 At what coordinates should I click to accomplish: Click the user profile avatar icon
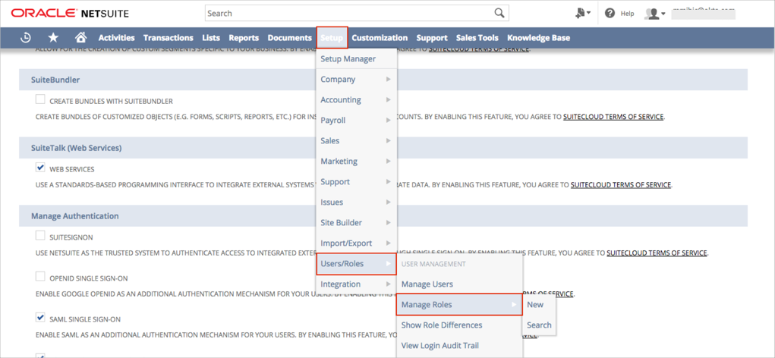click(652, 14)
